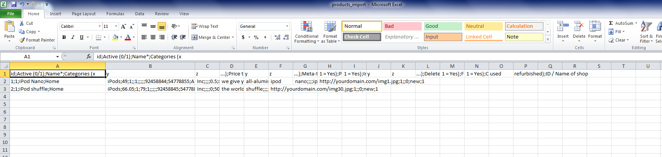Click the Copy icon
The image size is (662, 157).
coord(22,32)
